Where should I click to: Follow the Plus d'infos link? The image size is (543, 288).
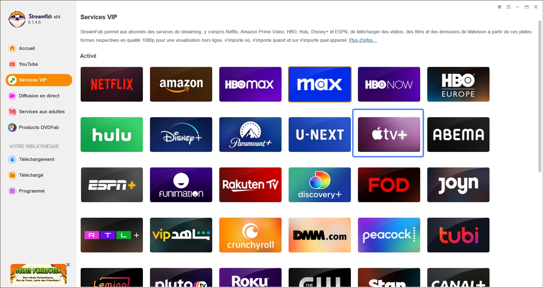tap(363, 40)
